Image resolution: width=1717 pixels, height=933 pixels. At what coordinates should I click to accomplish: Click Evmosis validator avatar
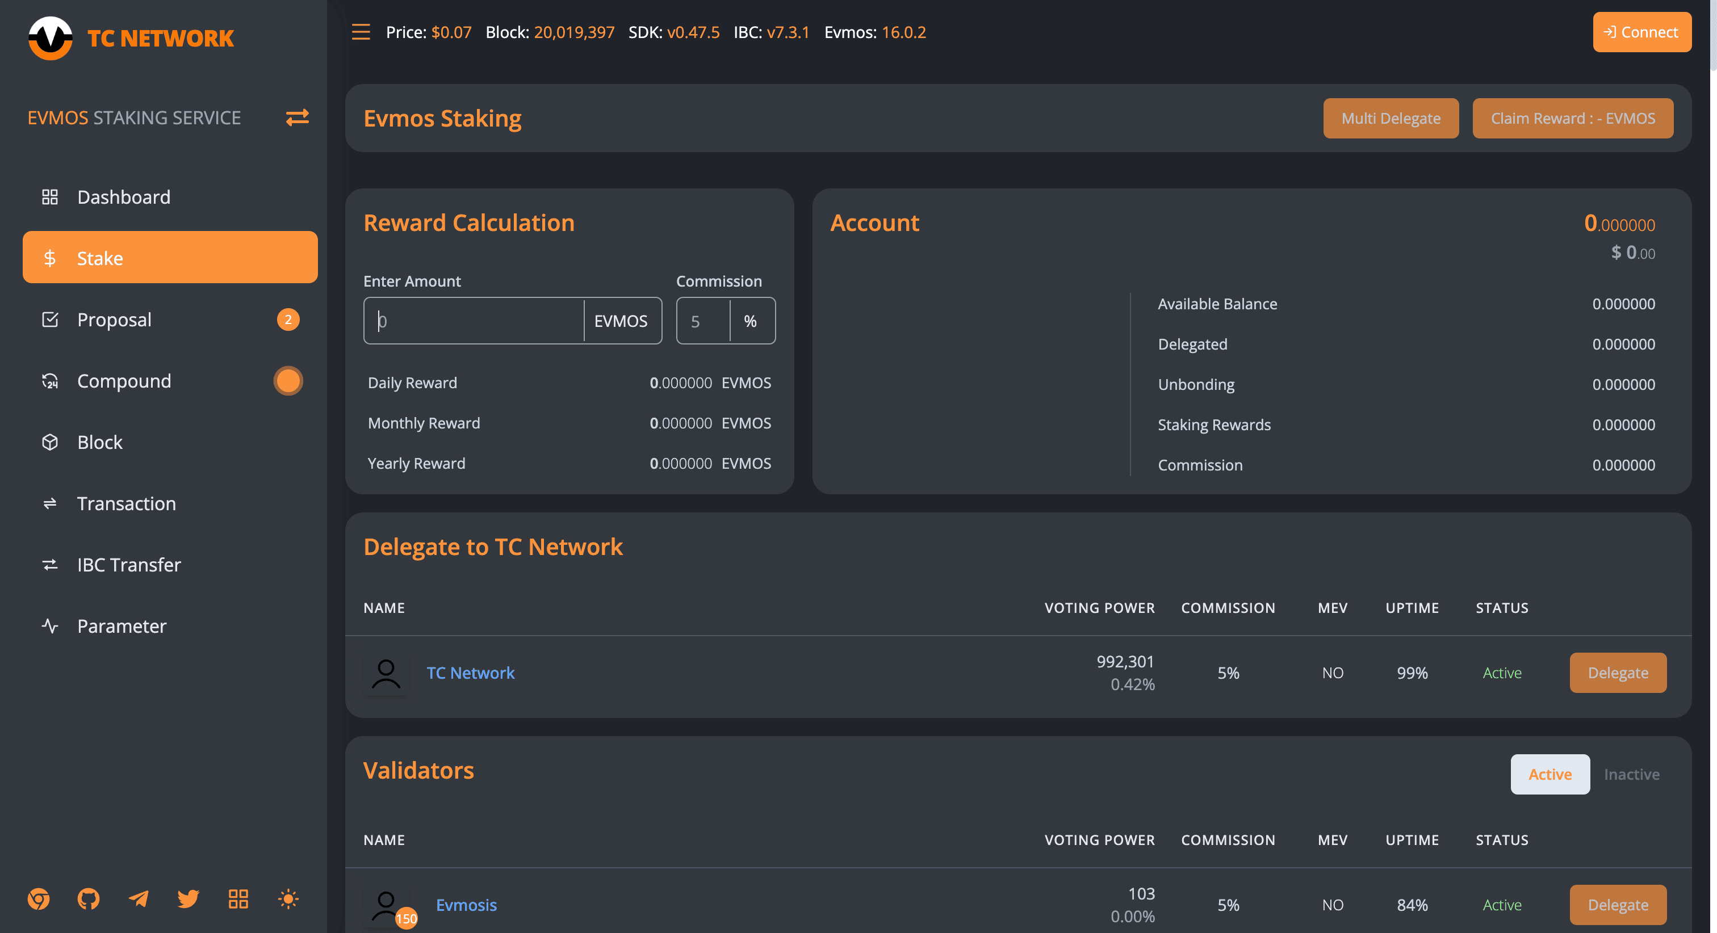[386, 905]
